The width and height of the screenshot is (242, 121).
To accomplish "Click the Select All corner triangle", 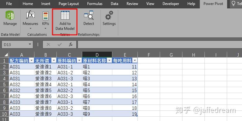I will point(6,55).
